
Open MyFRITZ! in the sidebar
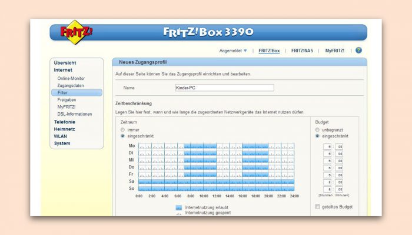pos(66,107)
